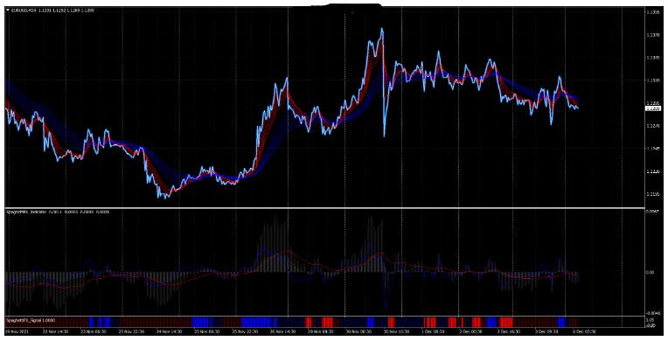
Task: Select the EURUSD symbol label
Action: point(24,10)
